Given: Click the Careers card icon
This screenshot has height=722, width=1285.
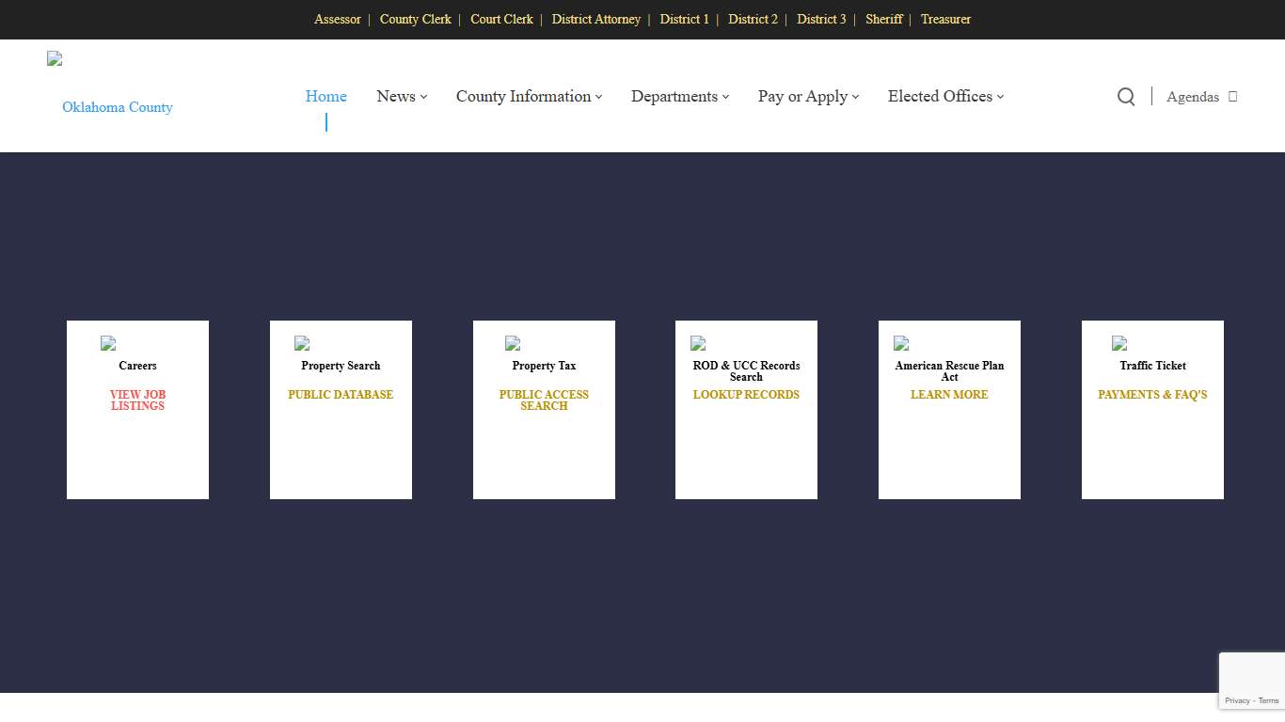Looking at the screenshot, I should 108,344.
